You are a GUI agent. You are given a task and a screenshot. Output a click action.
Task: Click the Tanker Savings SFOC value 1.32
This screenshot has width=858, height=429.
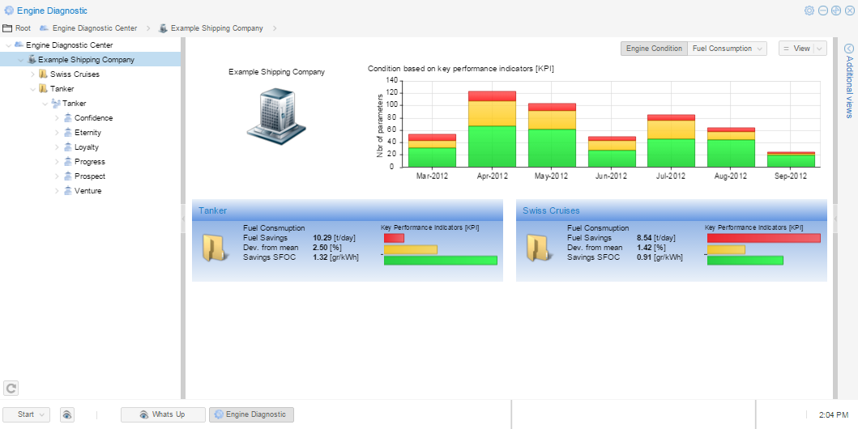coord(320,257)
